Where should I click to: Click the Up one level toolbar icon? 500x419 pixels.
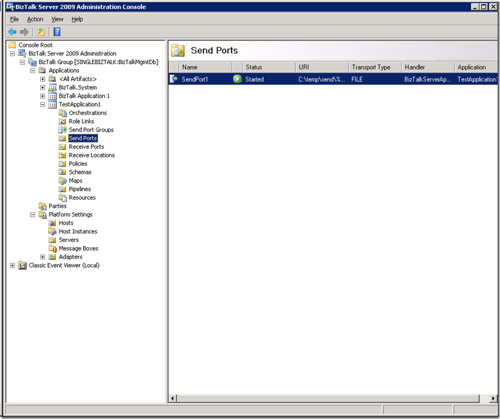click(x=40, y=32)
